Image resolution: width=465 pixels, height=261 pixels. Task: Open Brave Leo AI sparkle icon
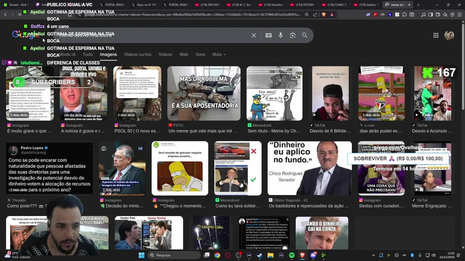pos(445,14)
